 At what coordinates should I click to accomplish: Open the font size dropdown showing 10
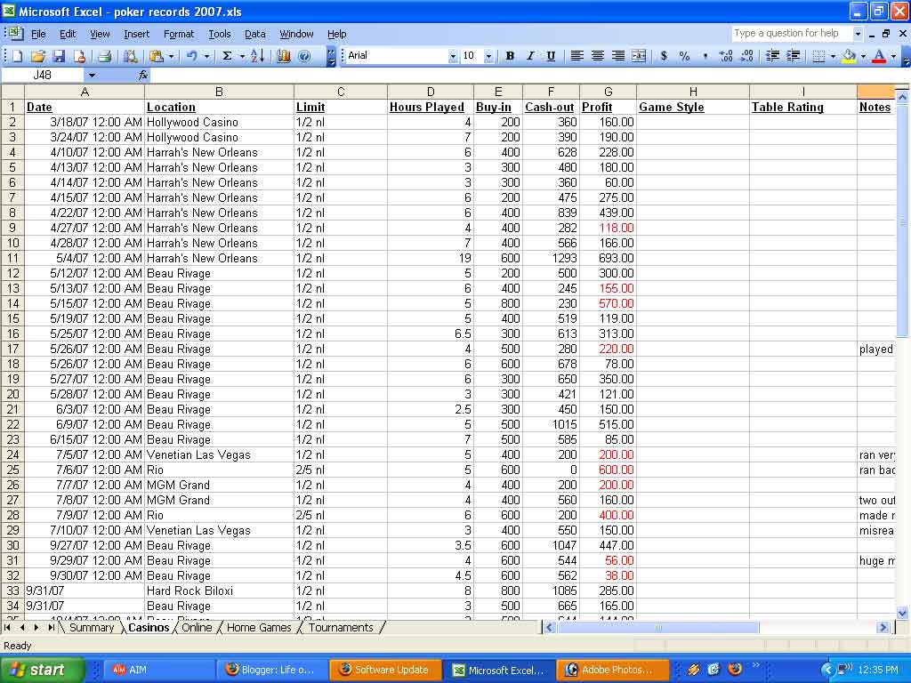[488, 56]
